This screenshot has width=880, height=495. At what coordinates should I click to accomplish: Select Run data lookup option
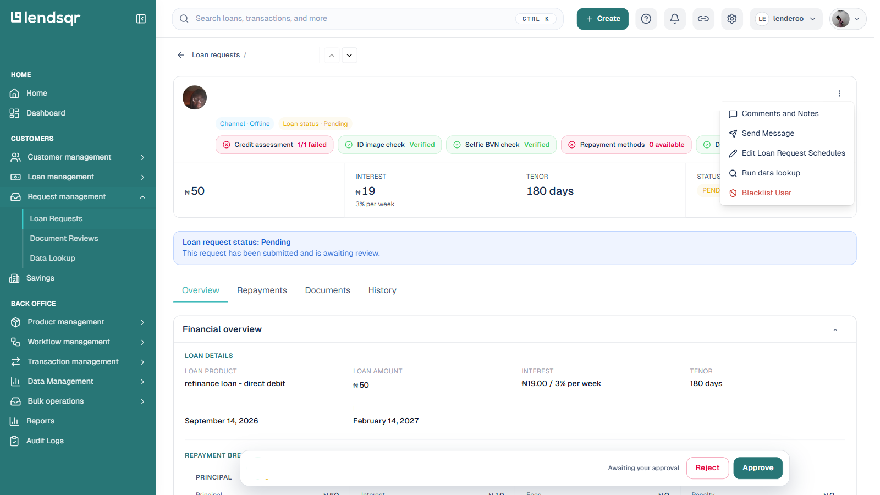click(787, 173)
